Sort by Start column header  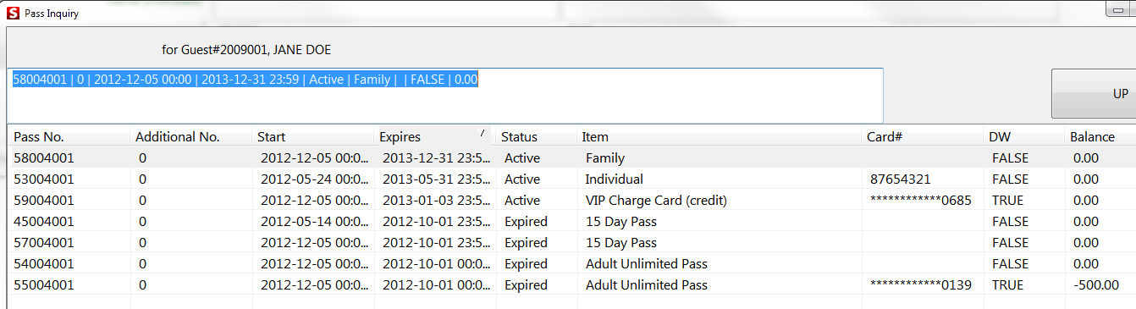(x=313, y=136)
